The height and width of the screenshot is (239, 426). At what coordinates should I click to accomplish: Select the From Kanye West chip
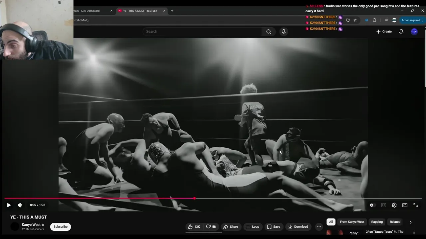coord(352,222)
